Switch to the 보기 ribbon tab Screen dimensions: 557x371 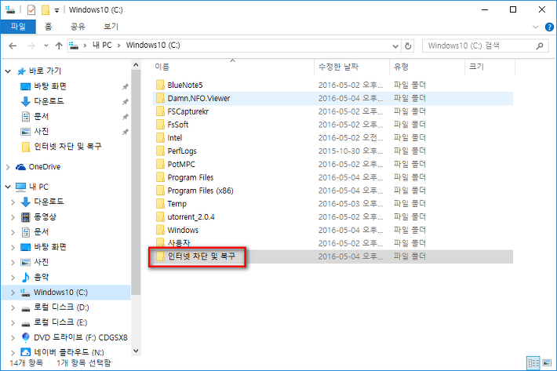point(111,27)
